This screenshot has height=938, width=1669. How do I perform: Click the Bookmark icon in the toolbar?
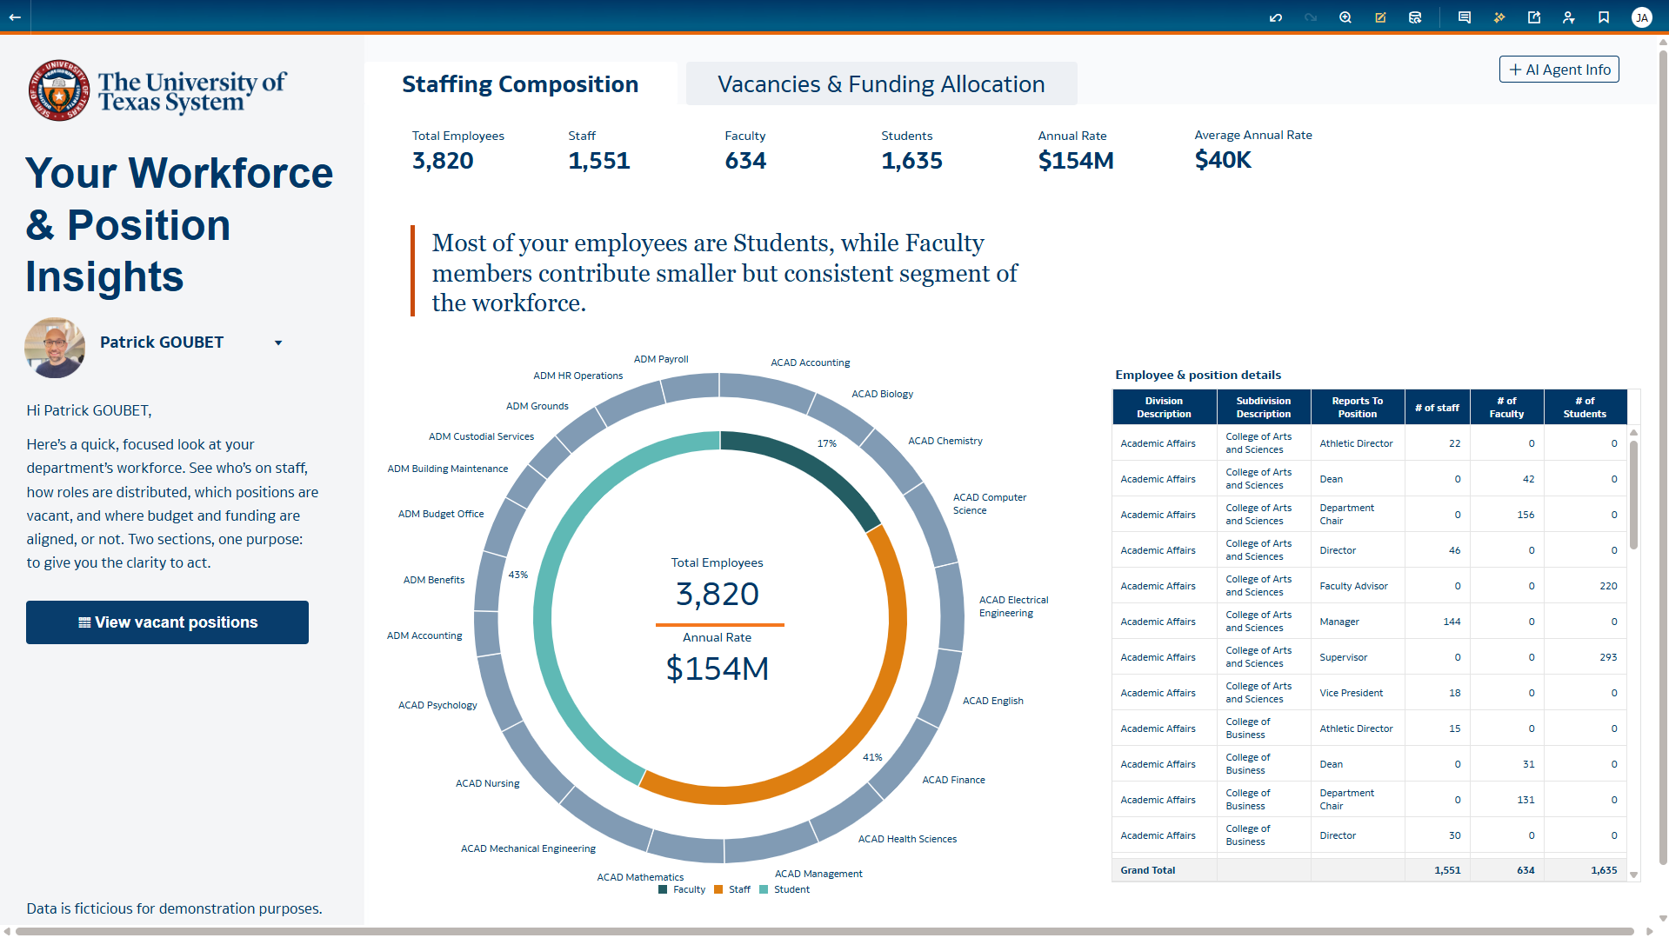coord(1604,17)
